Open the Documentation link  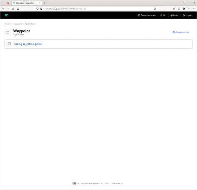point(147,15)
